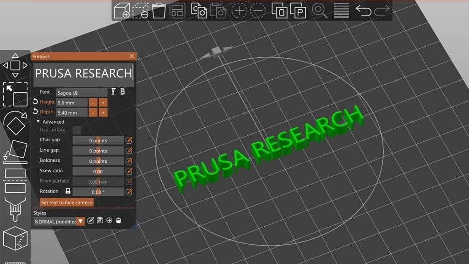469x264 pixels.
Task: Click the Split to objects icon
Action: pyautogui.click(x=279, y=11)
